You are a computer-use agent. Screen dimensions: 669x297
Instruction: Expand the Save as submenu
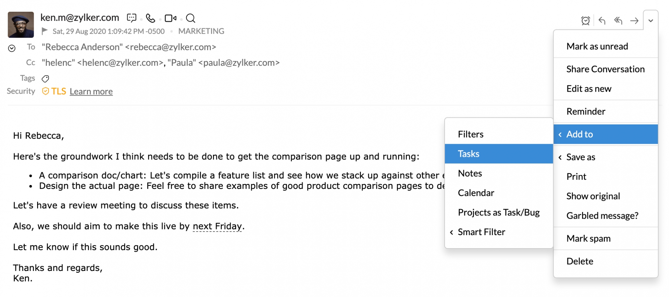pos(580,157)
